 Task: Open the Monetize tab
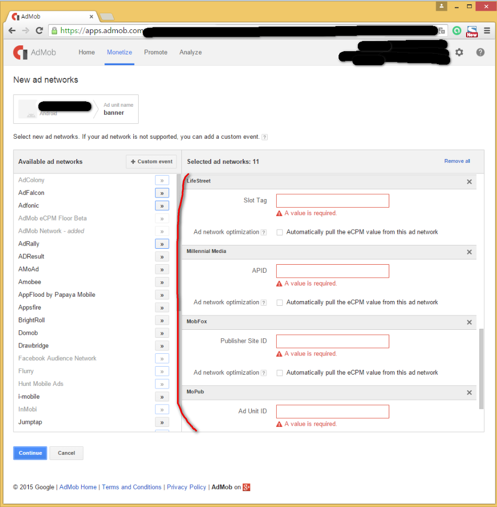(119, 52)
